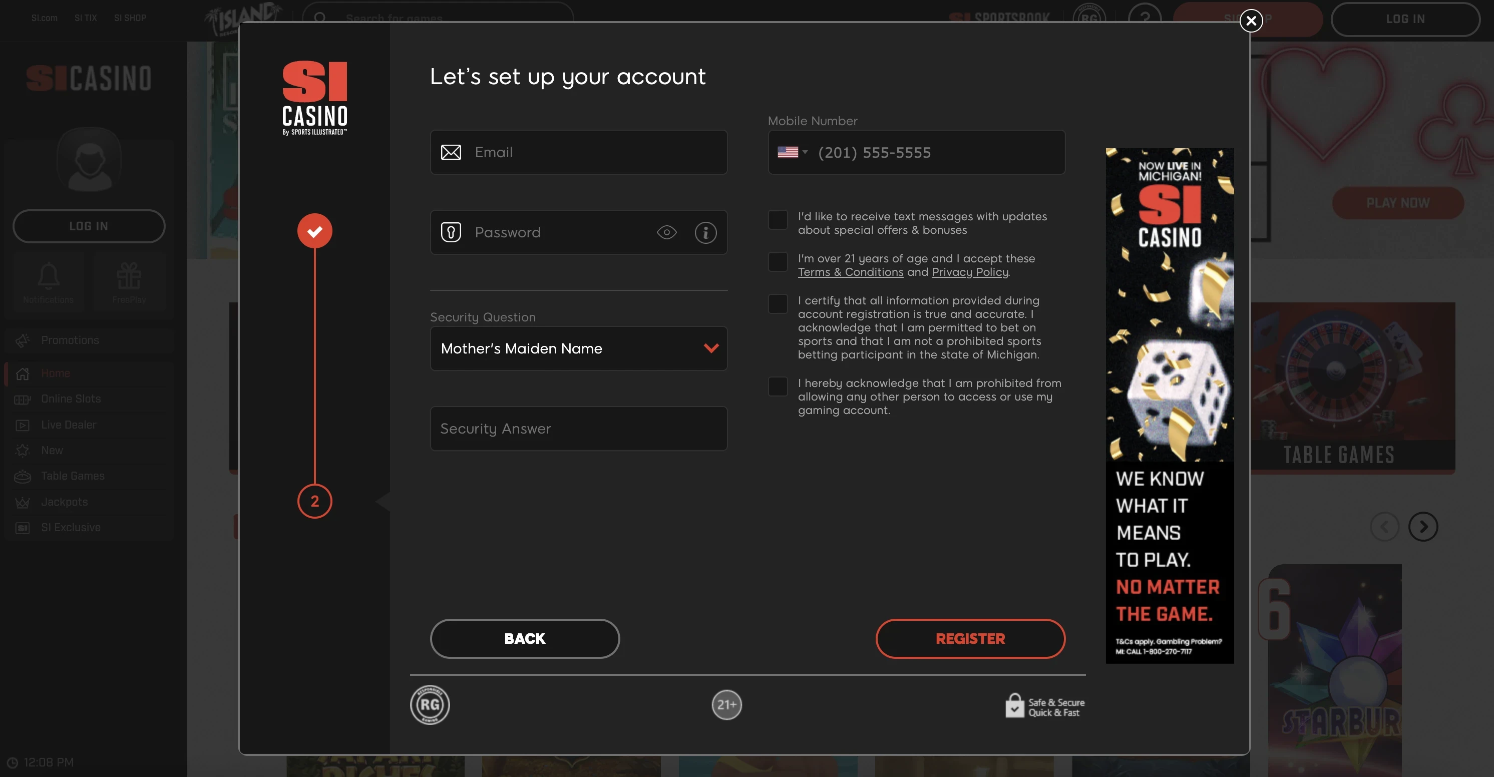
Task: Click the Table Games category thumbnail
Action: [x=1353, y=387]
